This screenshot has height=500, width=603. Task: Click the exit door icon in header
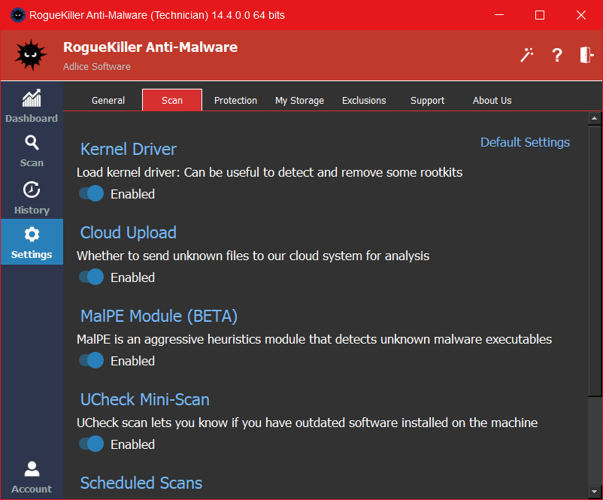click(x=587, y=55)
